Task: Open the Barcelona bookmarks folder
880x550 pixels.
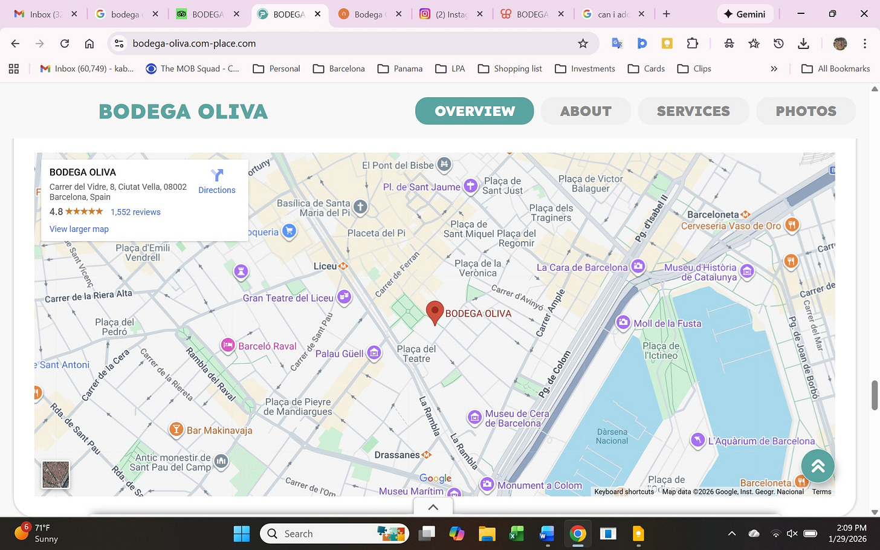Action: click(339, 69)
